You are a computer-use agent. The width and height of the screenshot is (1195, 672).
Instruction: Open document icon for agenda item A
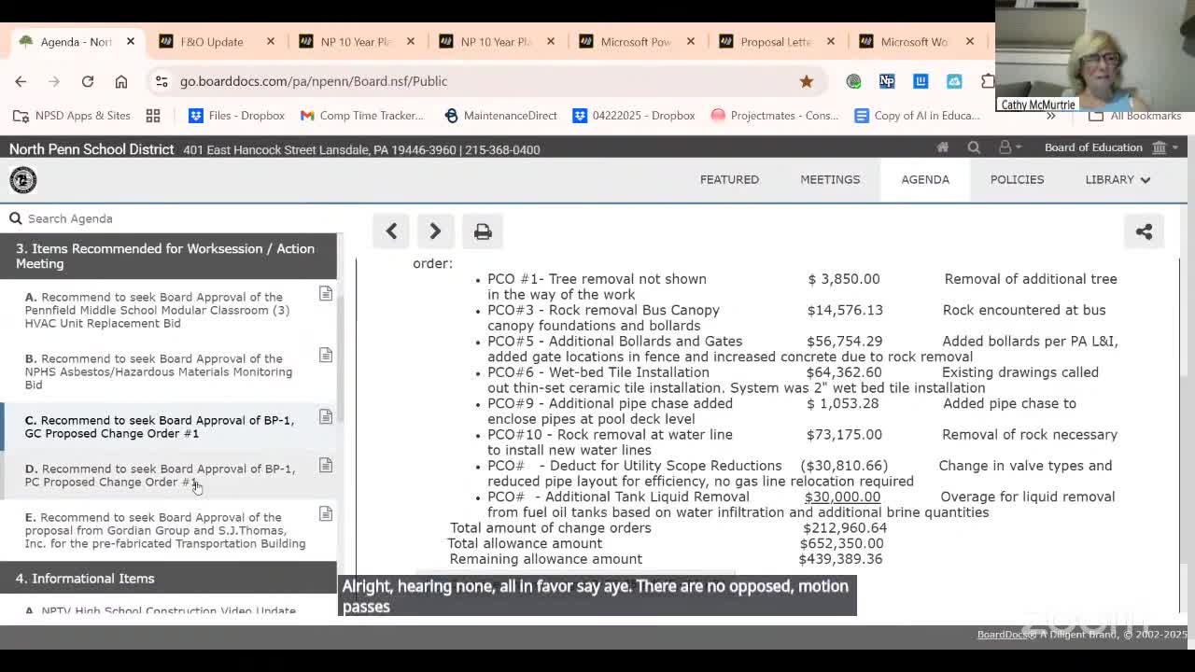(x=326, y=294)
